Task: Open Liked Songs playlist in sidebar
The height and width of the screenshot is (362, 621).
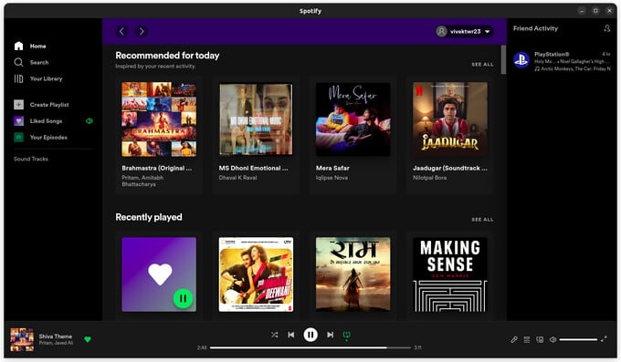Action: (x=38, y=121)
